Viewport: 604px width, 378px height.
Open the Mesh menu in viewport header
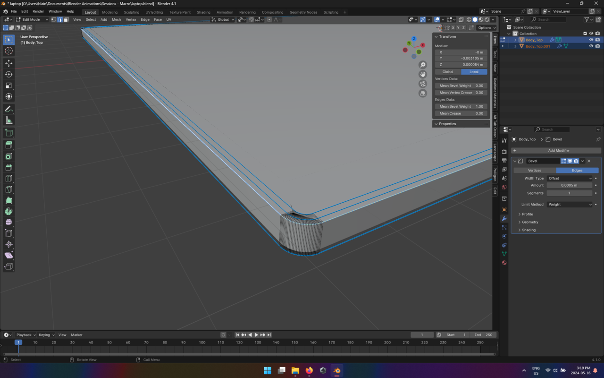tap(116, 19)
